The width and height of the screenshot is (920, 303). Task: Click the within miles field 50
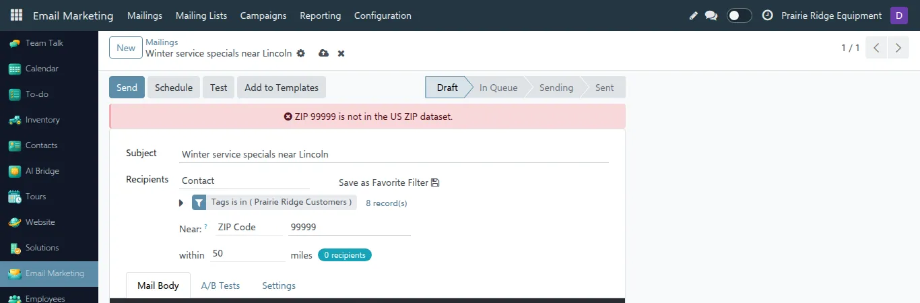click(x=247, y=254)
